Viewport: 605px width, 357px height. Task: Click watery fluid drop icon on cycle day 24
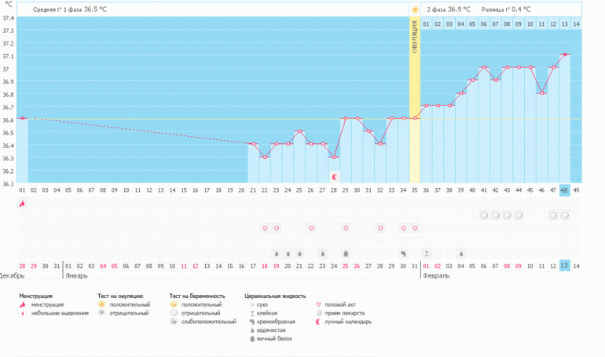(x=288, y=253)
